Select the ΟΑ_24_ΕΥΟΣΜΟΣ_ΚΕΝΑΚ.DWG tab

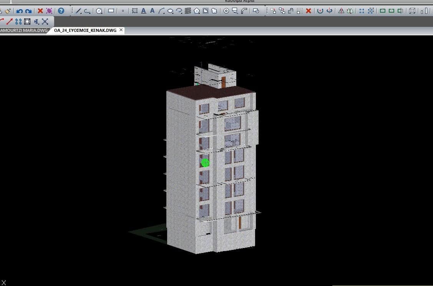(85, 30)
